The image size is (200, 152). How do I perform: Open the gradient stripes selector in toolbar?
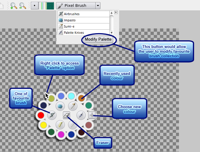[x=43, y=6]
